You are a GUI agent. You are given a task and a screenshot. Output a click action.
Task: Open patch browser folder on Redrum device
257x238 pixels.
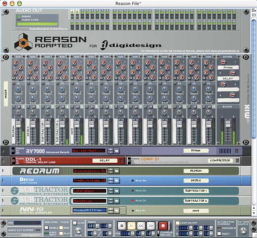117,171
